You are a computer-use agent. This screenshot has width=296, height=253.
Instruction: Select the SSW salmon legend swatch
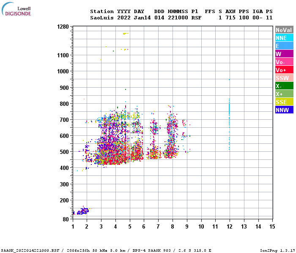coord(284,78)
